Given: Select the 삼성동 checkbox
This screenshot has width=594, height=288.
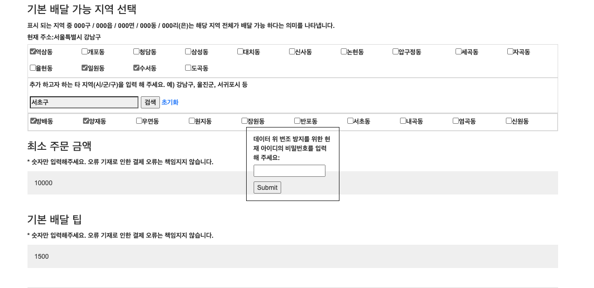Looking at the screenshot, I should click(188, 52).
